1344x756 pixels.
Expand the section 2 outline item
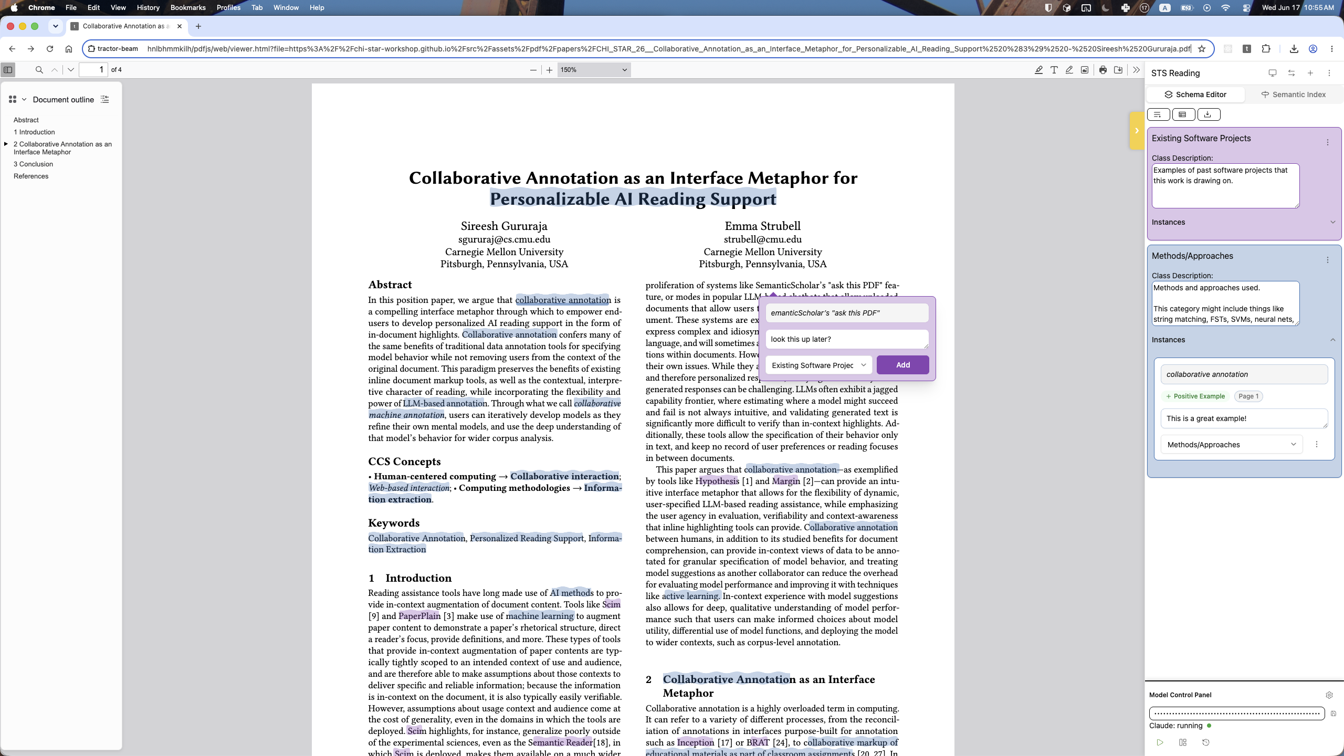point(6,144)
